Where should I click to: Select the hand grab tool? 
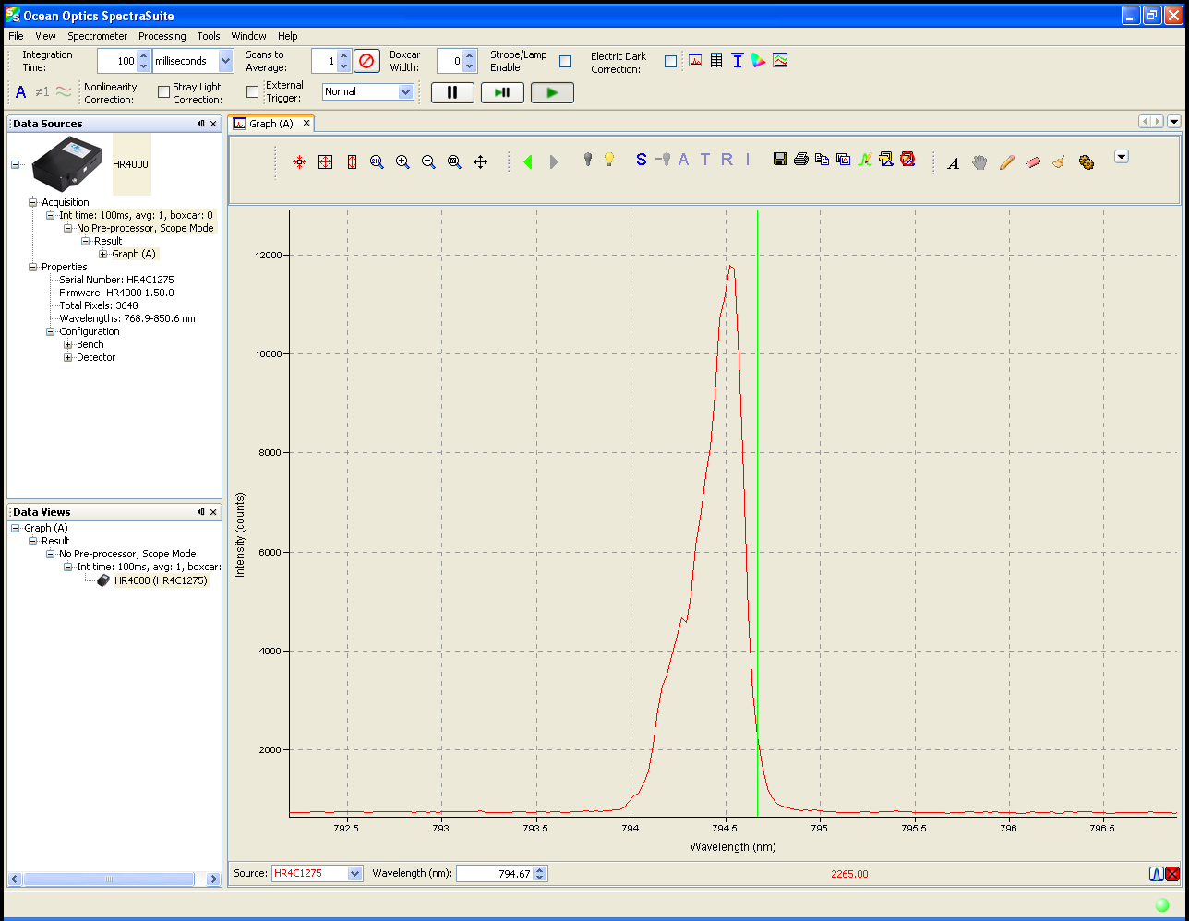tap(979, 162)
